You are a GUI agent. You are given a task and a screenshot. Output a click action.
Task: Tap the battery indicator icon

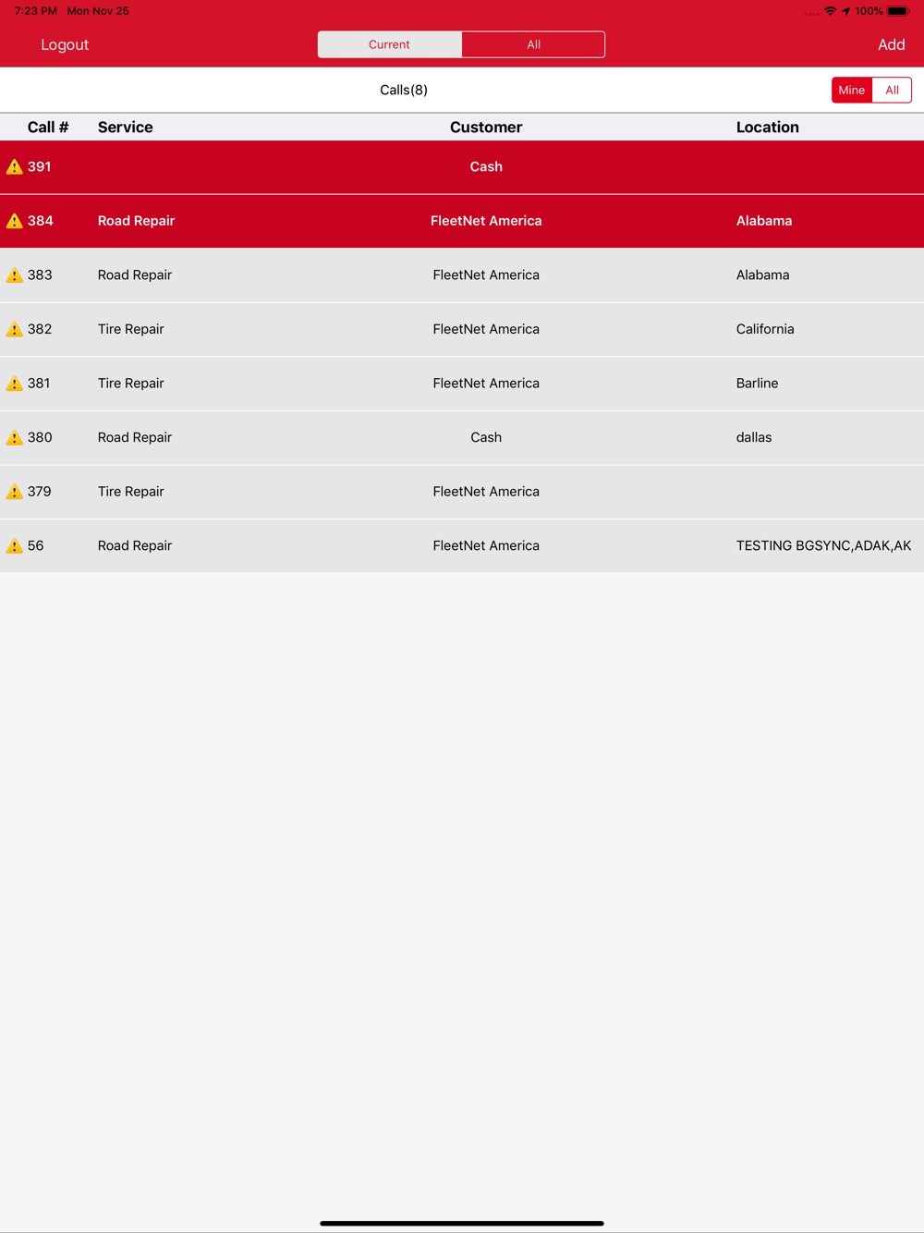899,11
